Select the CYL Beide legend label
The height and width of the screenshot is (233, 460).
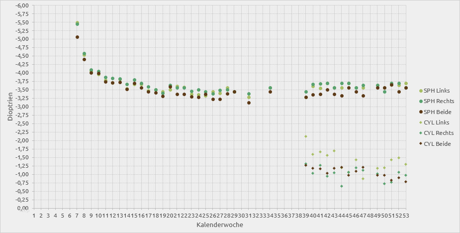pos(437,144)
